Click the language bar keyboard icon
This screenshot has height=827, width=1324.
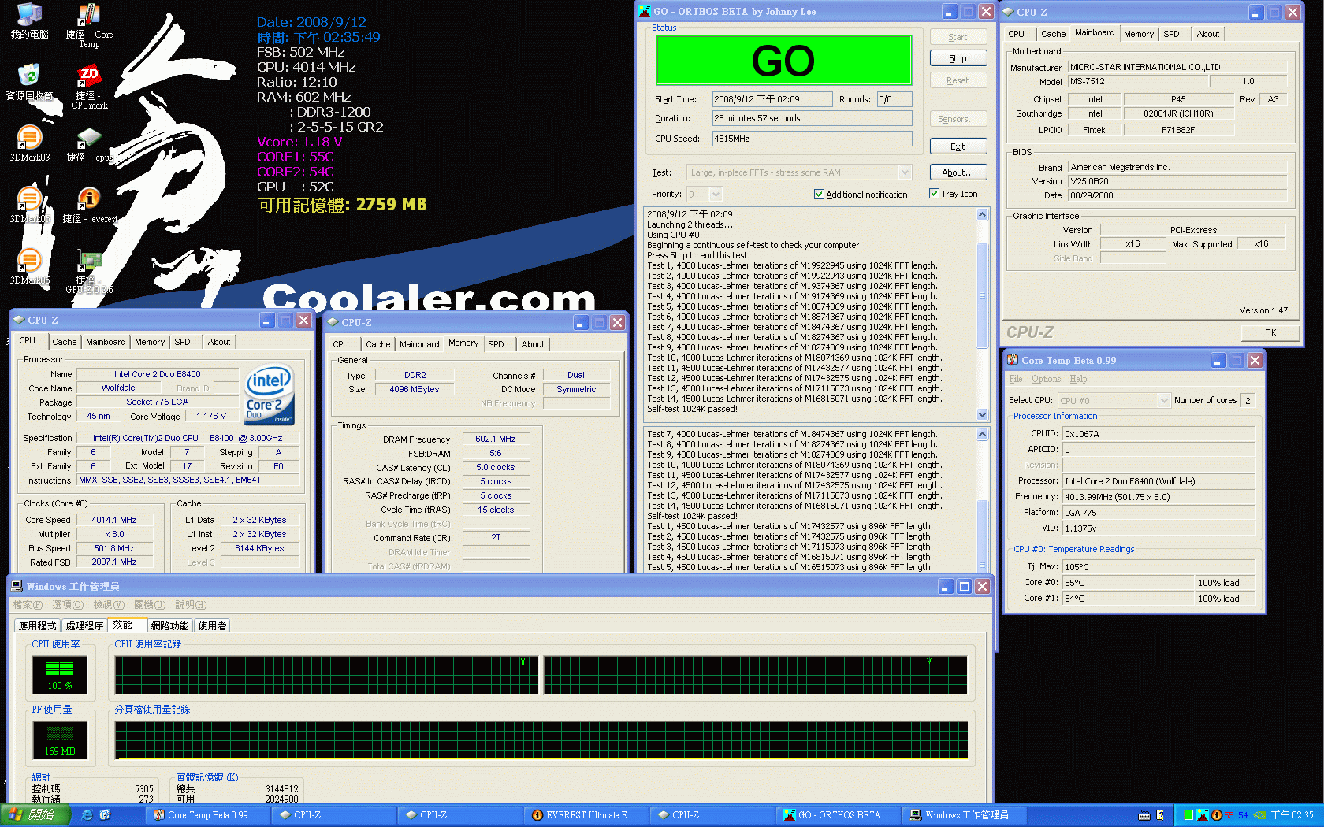[1144, 815]
